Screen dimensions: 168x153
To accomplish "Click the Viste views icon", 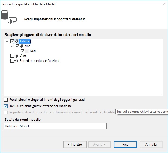I will pyautogui.click(x=16, y=56).
